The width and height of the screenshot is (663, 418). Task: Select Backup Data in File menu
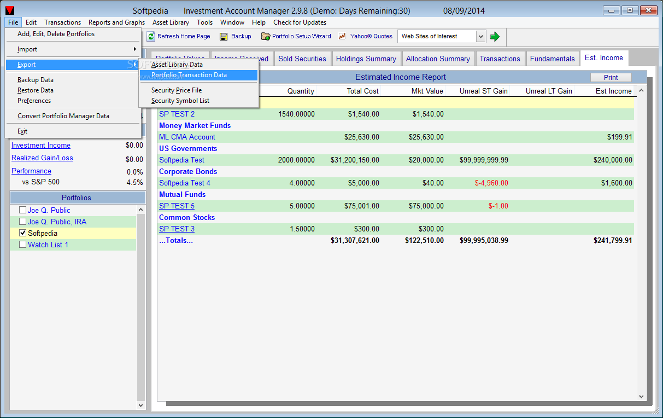point(73,80)
